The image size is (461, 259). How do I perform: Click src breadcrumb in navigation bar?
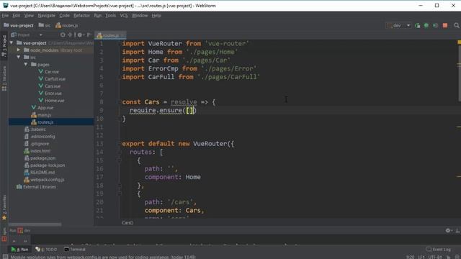[x=45, y=26]
